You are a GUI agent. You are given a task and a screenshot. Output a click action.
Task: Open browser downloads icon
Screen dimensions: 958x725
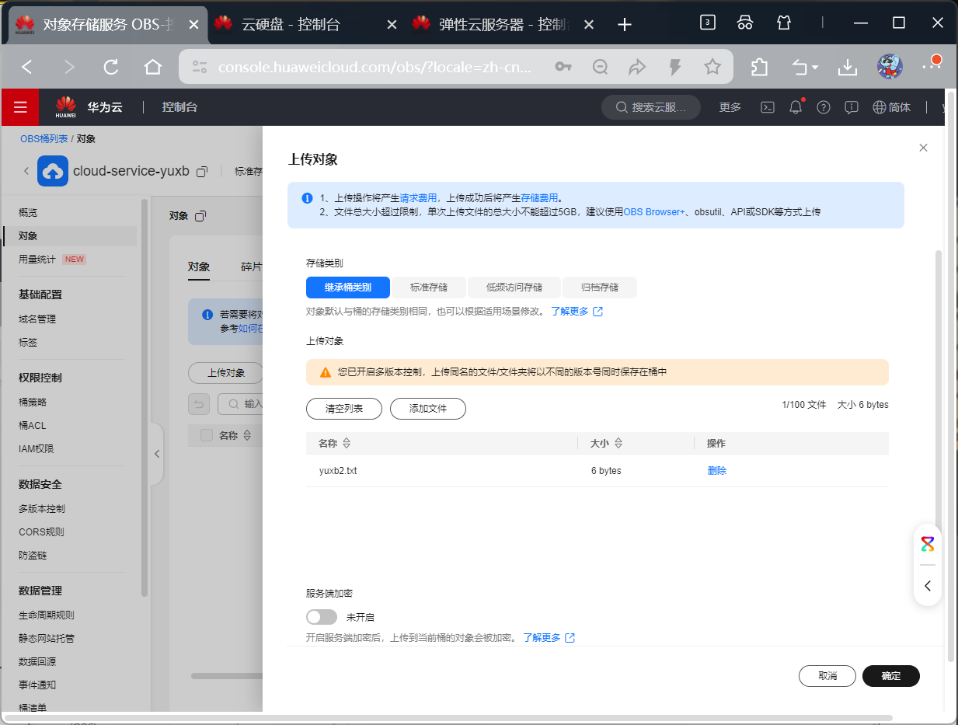(x=847, y=68)
